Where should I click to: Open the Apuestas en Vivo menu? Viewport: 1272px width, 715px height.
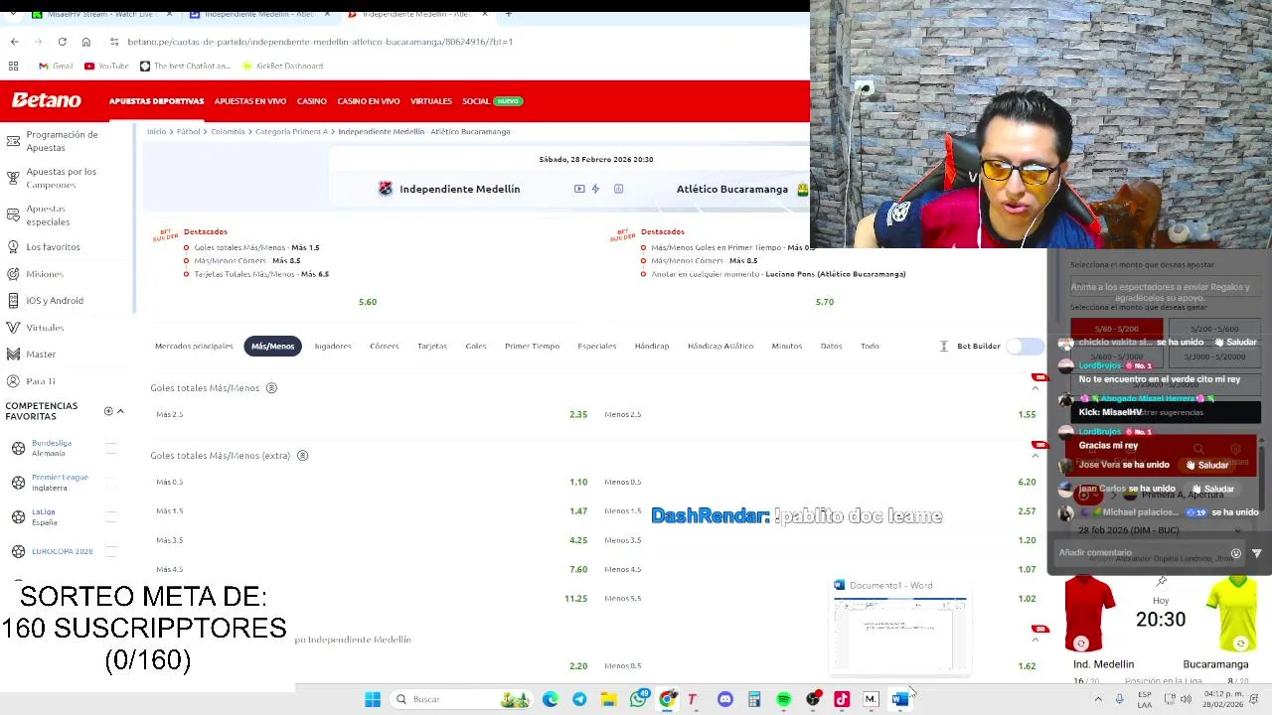click(250, 101)
